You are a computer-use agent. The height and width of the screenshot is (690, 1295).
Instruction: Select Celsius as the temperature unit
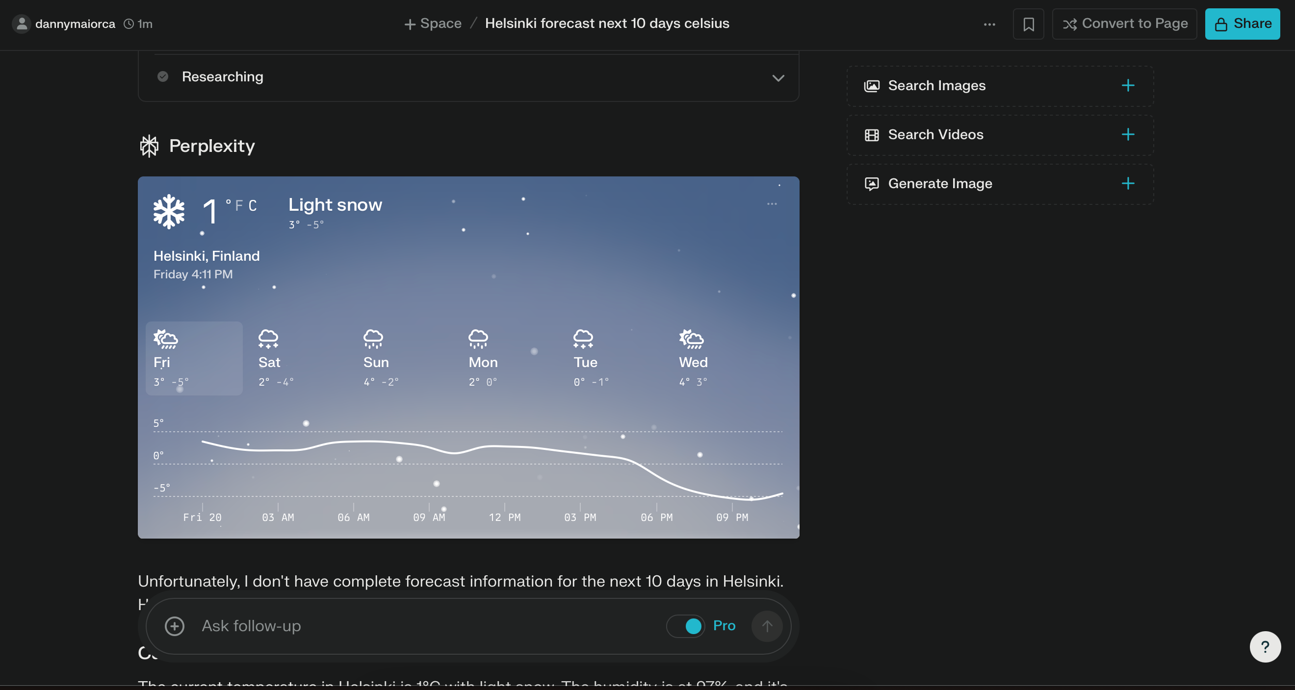click(252, 205)
